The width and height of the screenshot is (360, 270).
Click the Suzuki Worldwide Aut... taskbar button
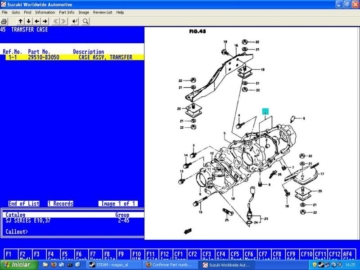click(x=228, y=265)
